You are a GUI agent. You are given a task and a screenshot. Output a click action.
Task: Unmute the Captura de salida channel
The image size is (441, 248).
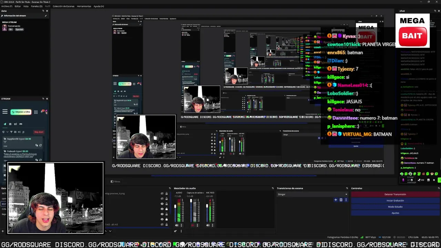tap(193, 225)
